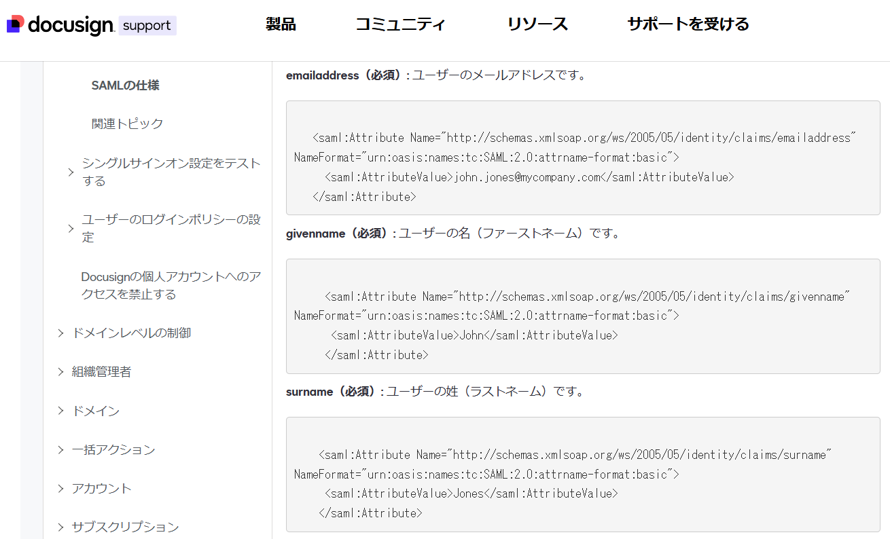Click the Jones AttributeValue line
This screenshot has height=539, width=890.
click(x=471, y=494)
